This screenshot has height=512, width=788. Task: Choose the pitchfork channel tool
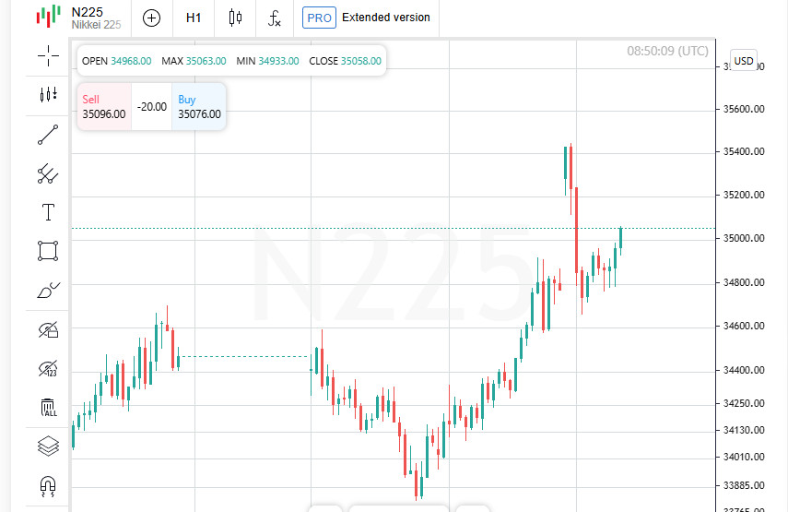tap(48, 173)
